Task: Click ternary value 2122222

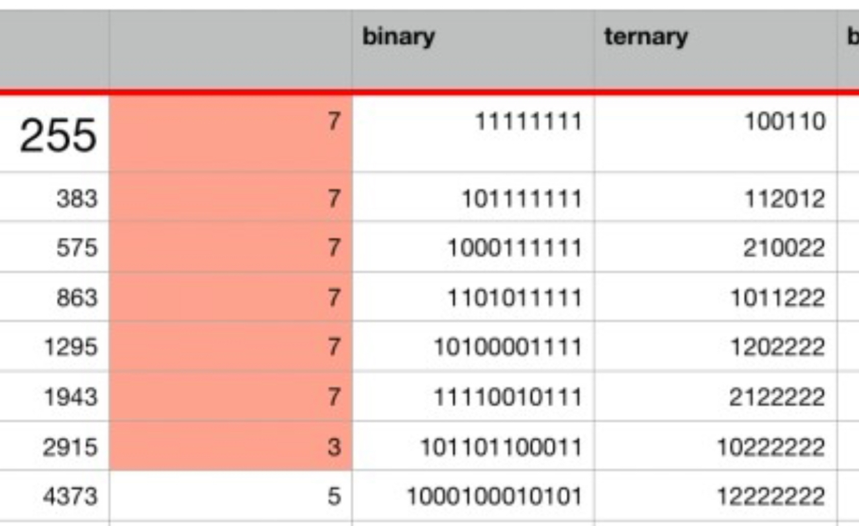Action: (777, 397)
